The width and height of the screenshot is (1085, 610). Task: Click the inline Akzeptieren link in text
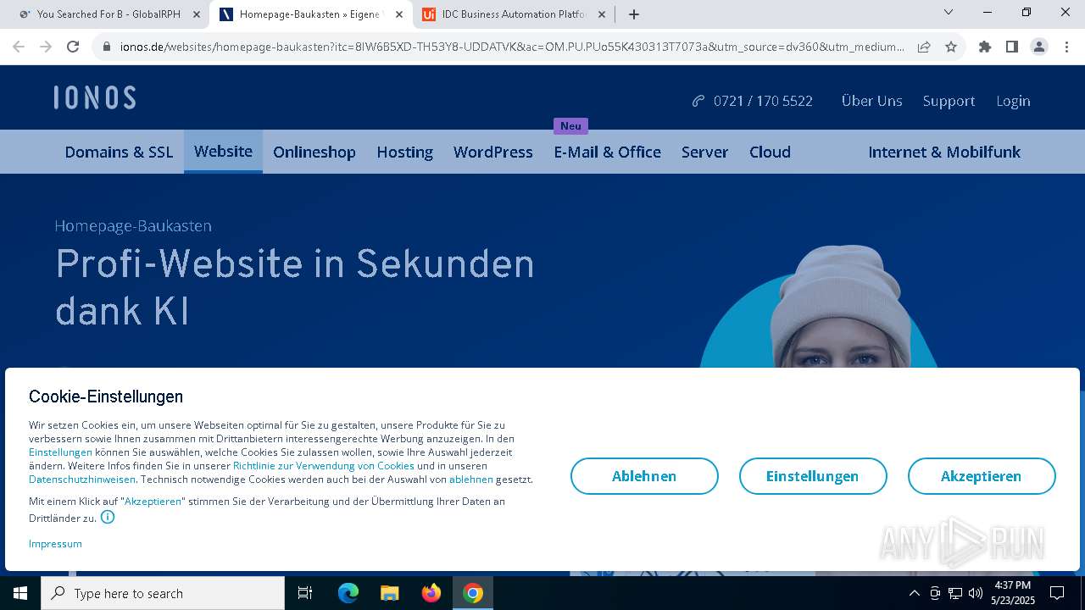tap(153, 502)
